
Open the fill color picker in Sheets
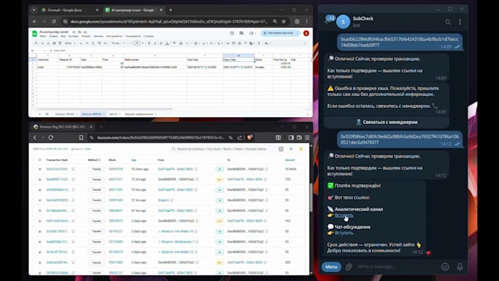tap(175, 43)
